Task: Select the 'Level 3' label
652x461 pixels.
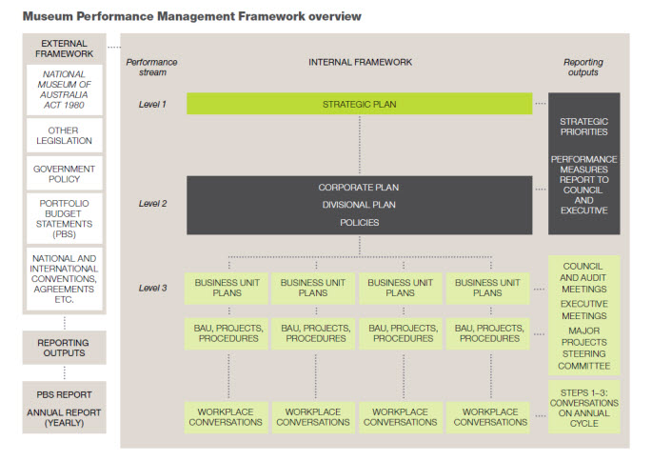Action: 152,288
